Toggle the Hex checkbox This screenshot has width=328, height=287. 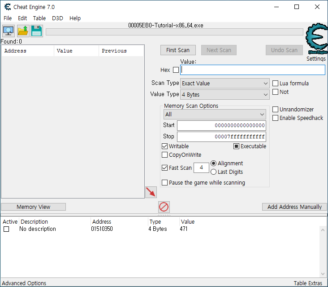click(x=176, y=70)
